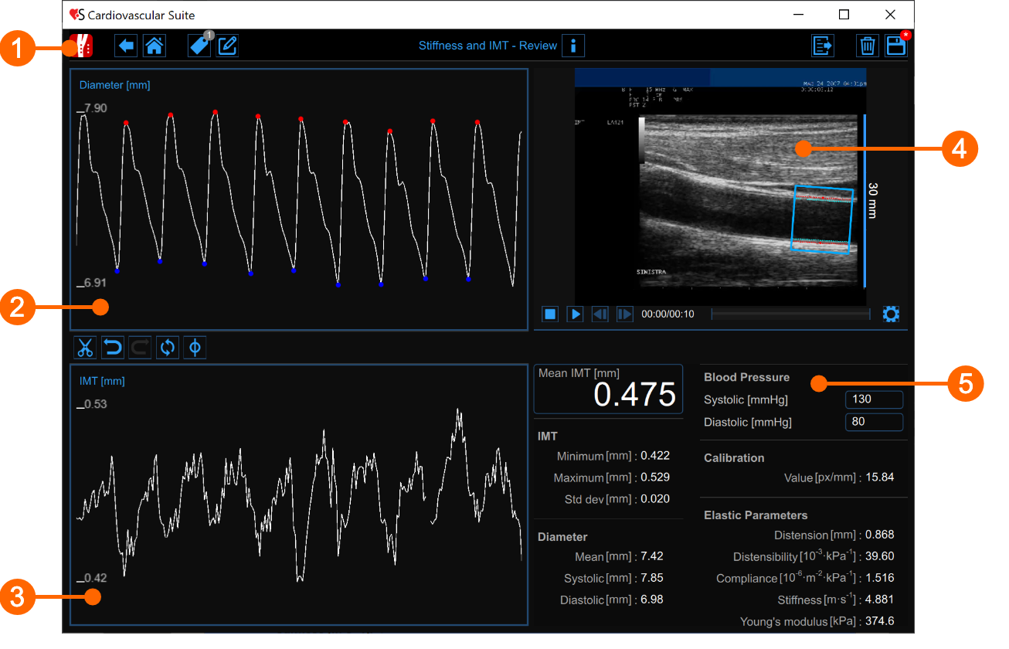1009x649 pixels.
Task: Step forward one video frame
Action: click(625, 314)
